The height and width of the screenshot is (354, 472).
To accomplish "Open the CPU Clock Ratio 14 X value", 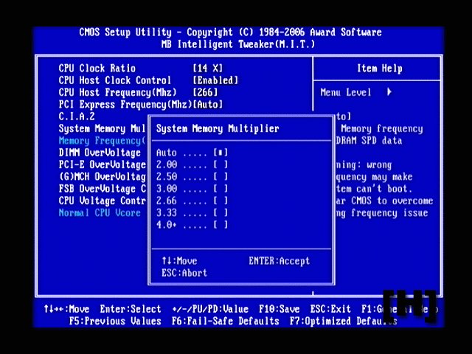I will pyautogui.click(x=207, y=69).
